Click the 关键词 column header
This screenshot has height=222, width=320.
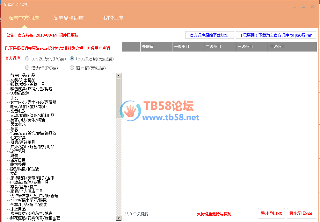click(x=156, y=47)
